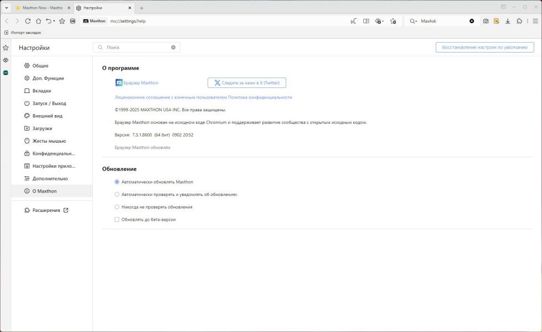Click Браузер Maxthon обновлён status text

pos(142,148)
